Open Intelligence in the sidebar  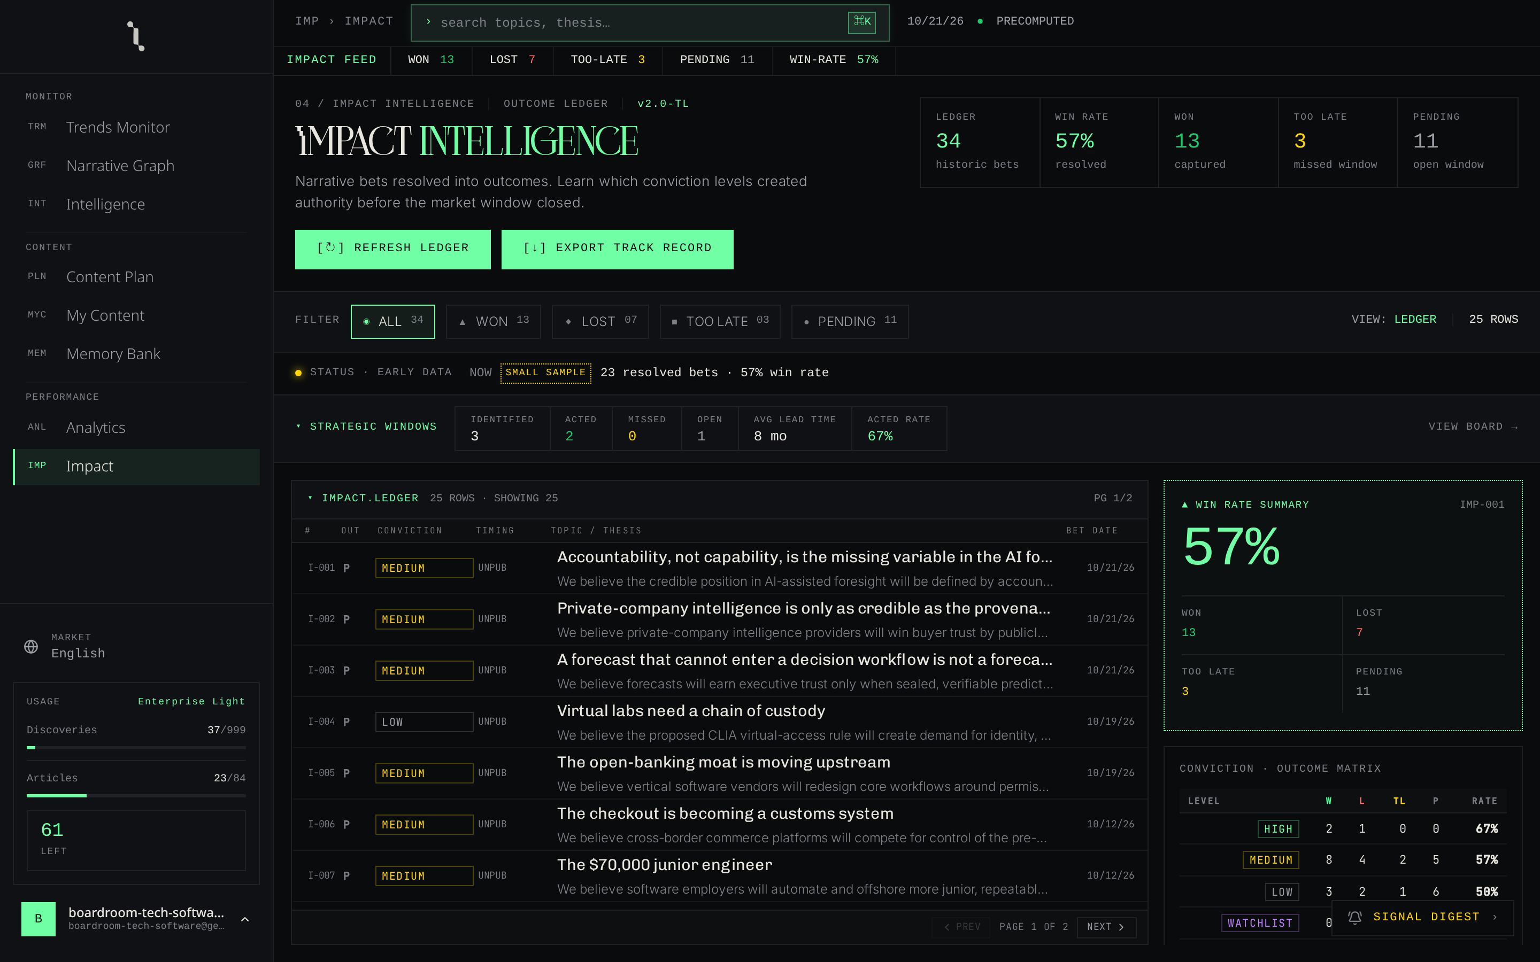[136, 204]
